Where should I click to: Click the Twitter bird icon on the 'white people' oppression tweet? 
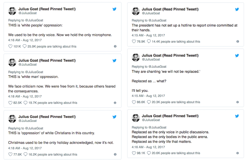pyautogui.click(x=114, y=9)
